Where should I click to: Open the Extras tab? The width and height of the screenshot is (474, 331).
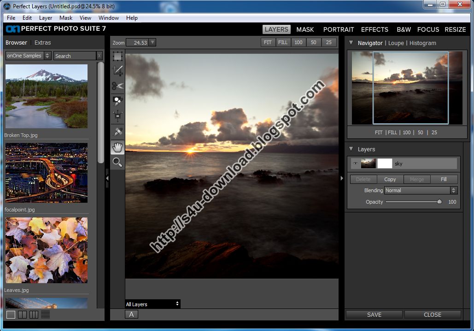coord(43,43)
